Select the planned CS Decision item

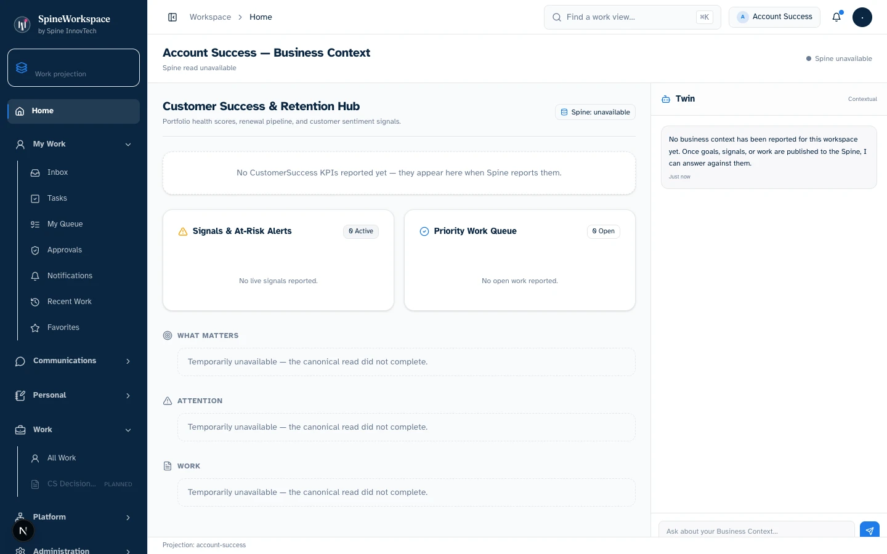(81, 484)
